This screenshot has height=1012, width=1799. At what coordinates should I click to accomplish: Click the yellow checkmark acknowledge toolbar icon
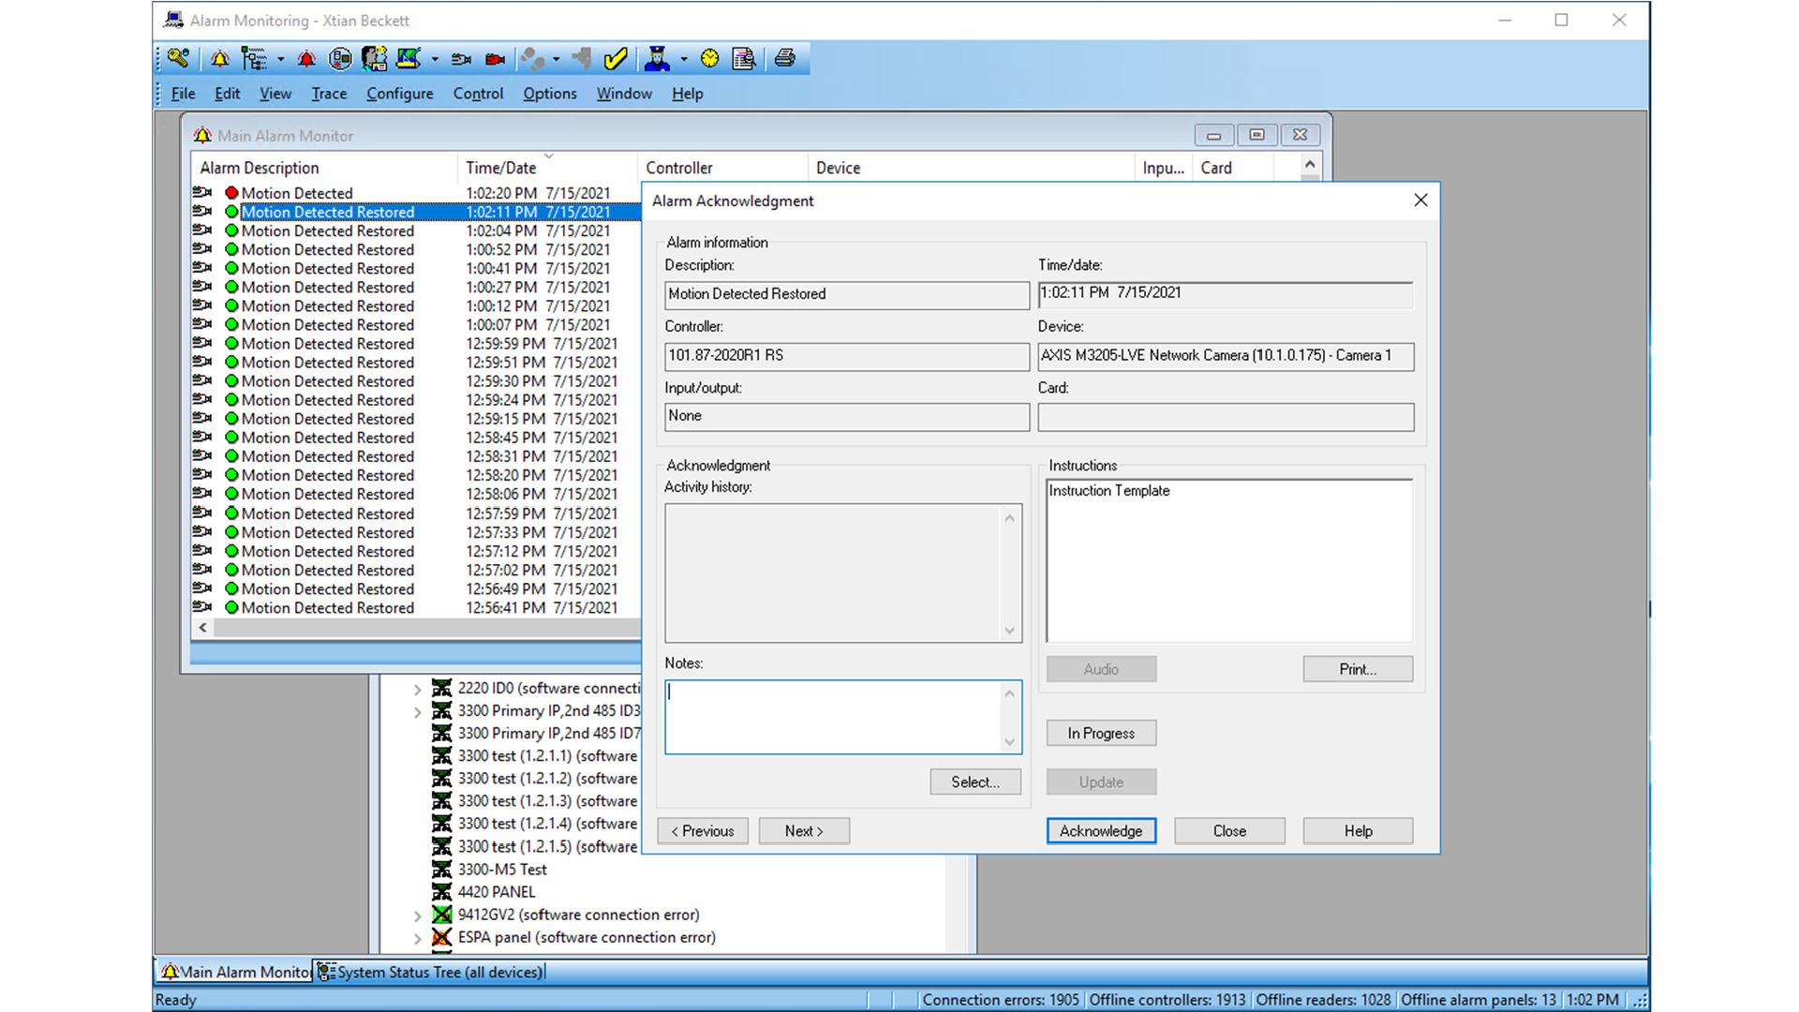click(615, 59)
